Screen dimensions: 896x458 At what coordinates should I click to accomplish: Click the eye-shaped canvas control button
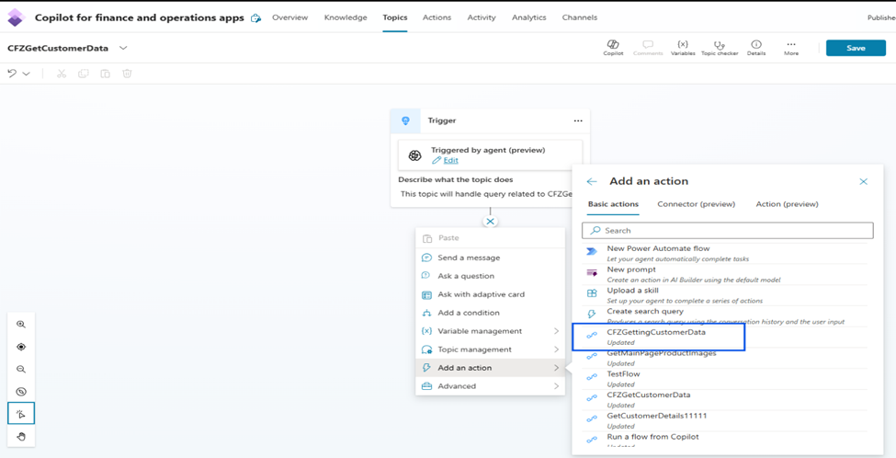pyautogui.click(x=21, y=347)
